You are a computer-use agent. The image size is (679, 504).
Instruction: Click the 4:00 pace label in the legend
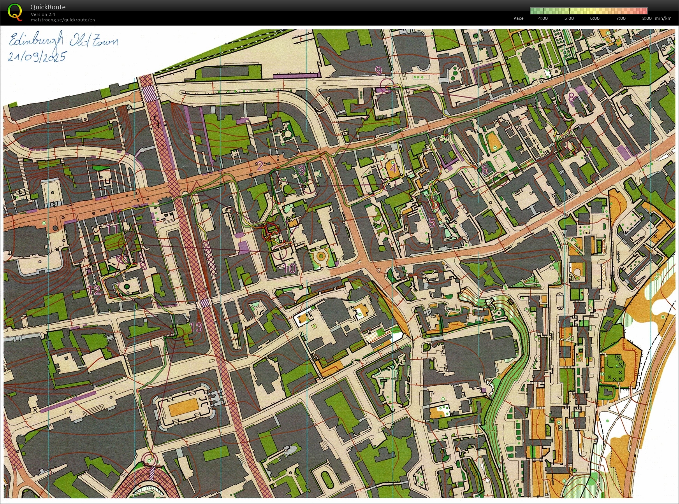pyautogui.click(x=543, y=18)
